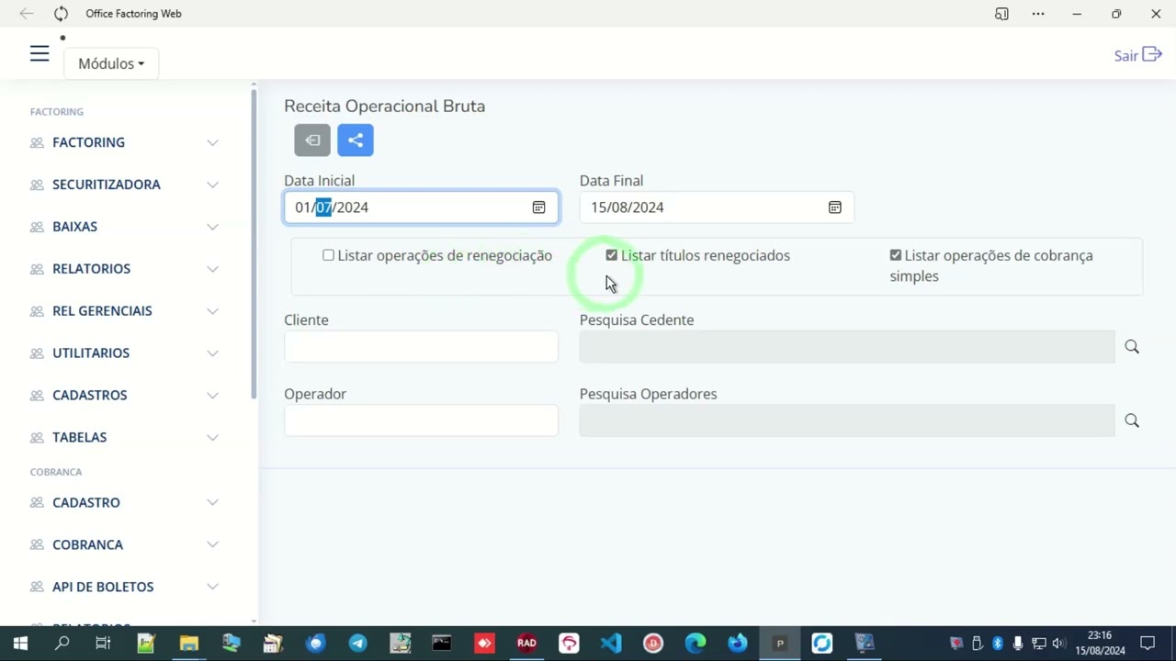
Task: Open the terminal icon on the taskbar
Action: (442, 644)
